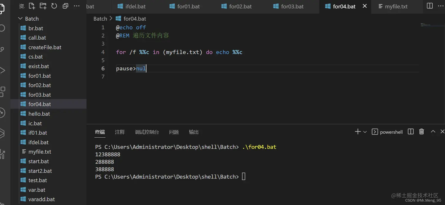Open the terminal launch profile dropdown arrow
Screen dimensions: 445x205
(365, 132)
